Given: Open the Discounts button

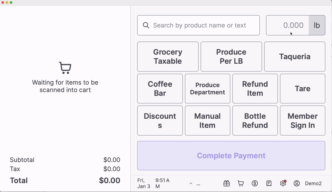Looking at the screenshot, I should tap(160, 120).
